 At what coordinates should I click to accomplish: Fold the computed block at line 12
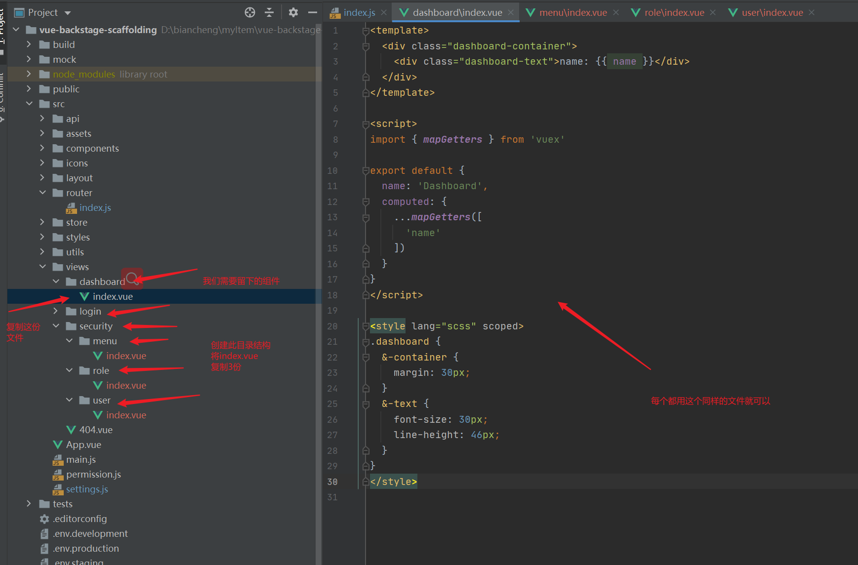click(x=366, y=202)
